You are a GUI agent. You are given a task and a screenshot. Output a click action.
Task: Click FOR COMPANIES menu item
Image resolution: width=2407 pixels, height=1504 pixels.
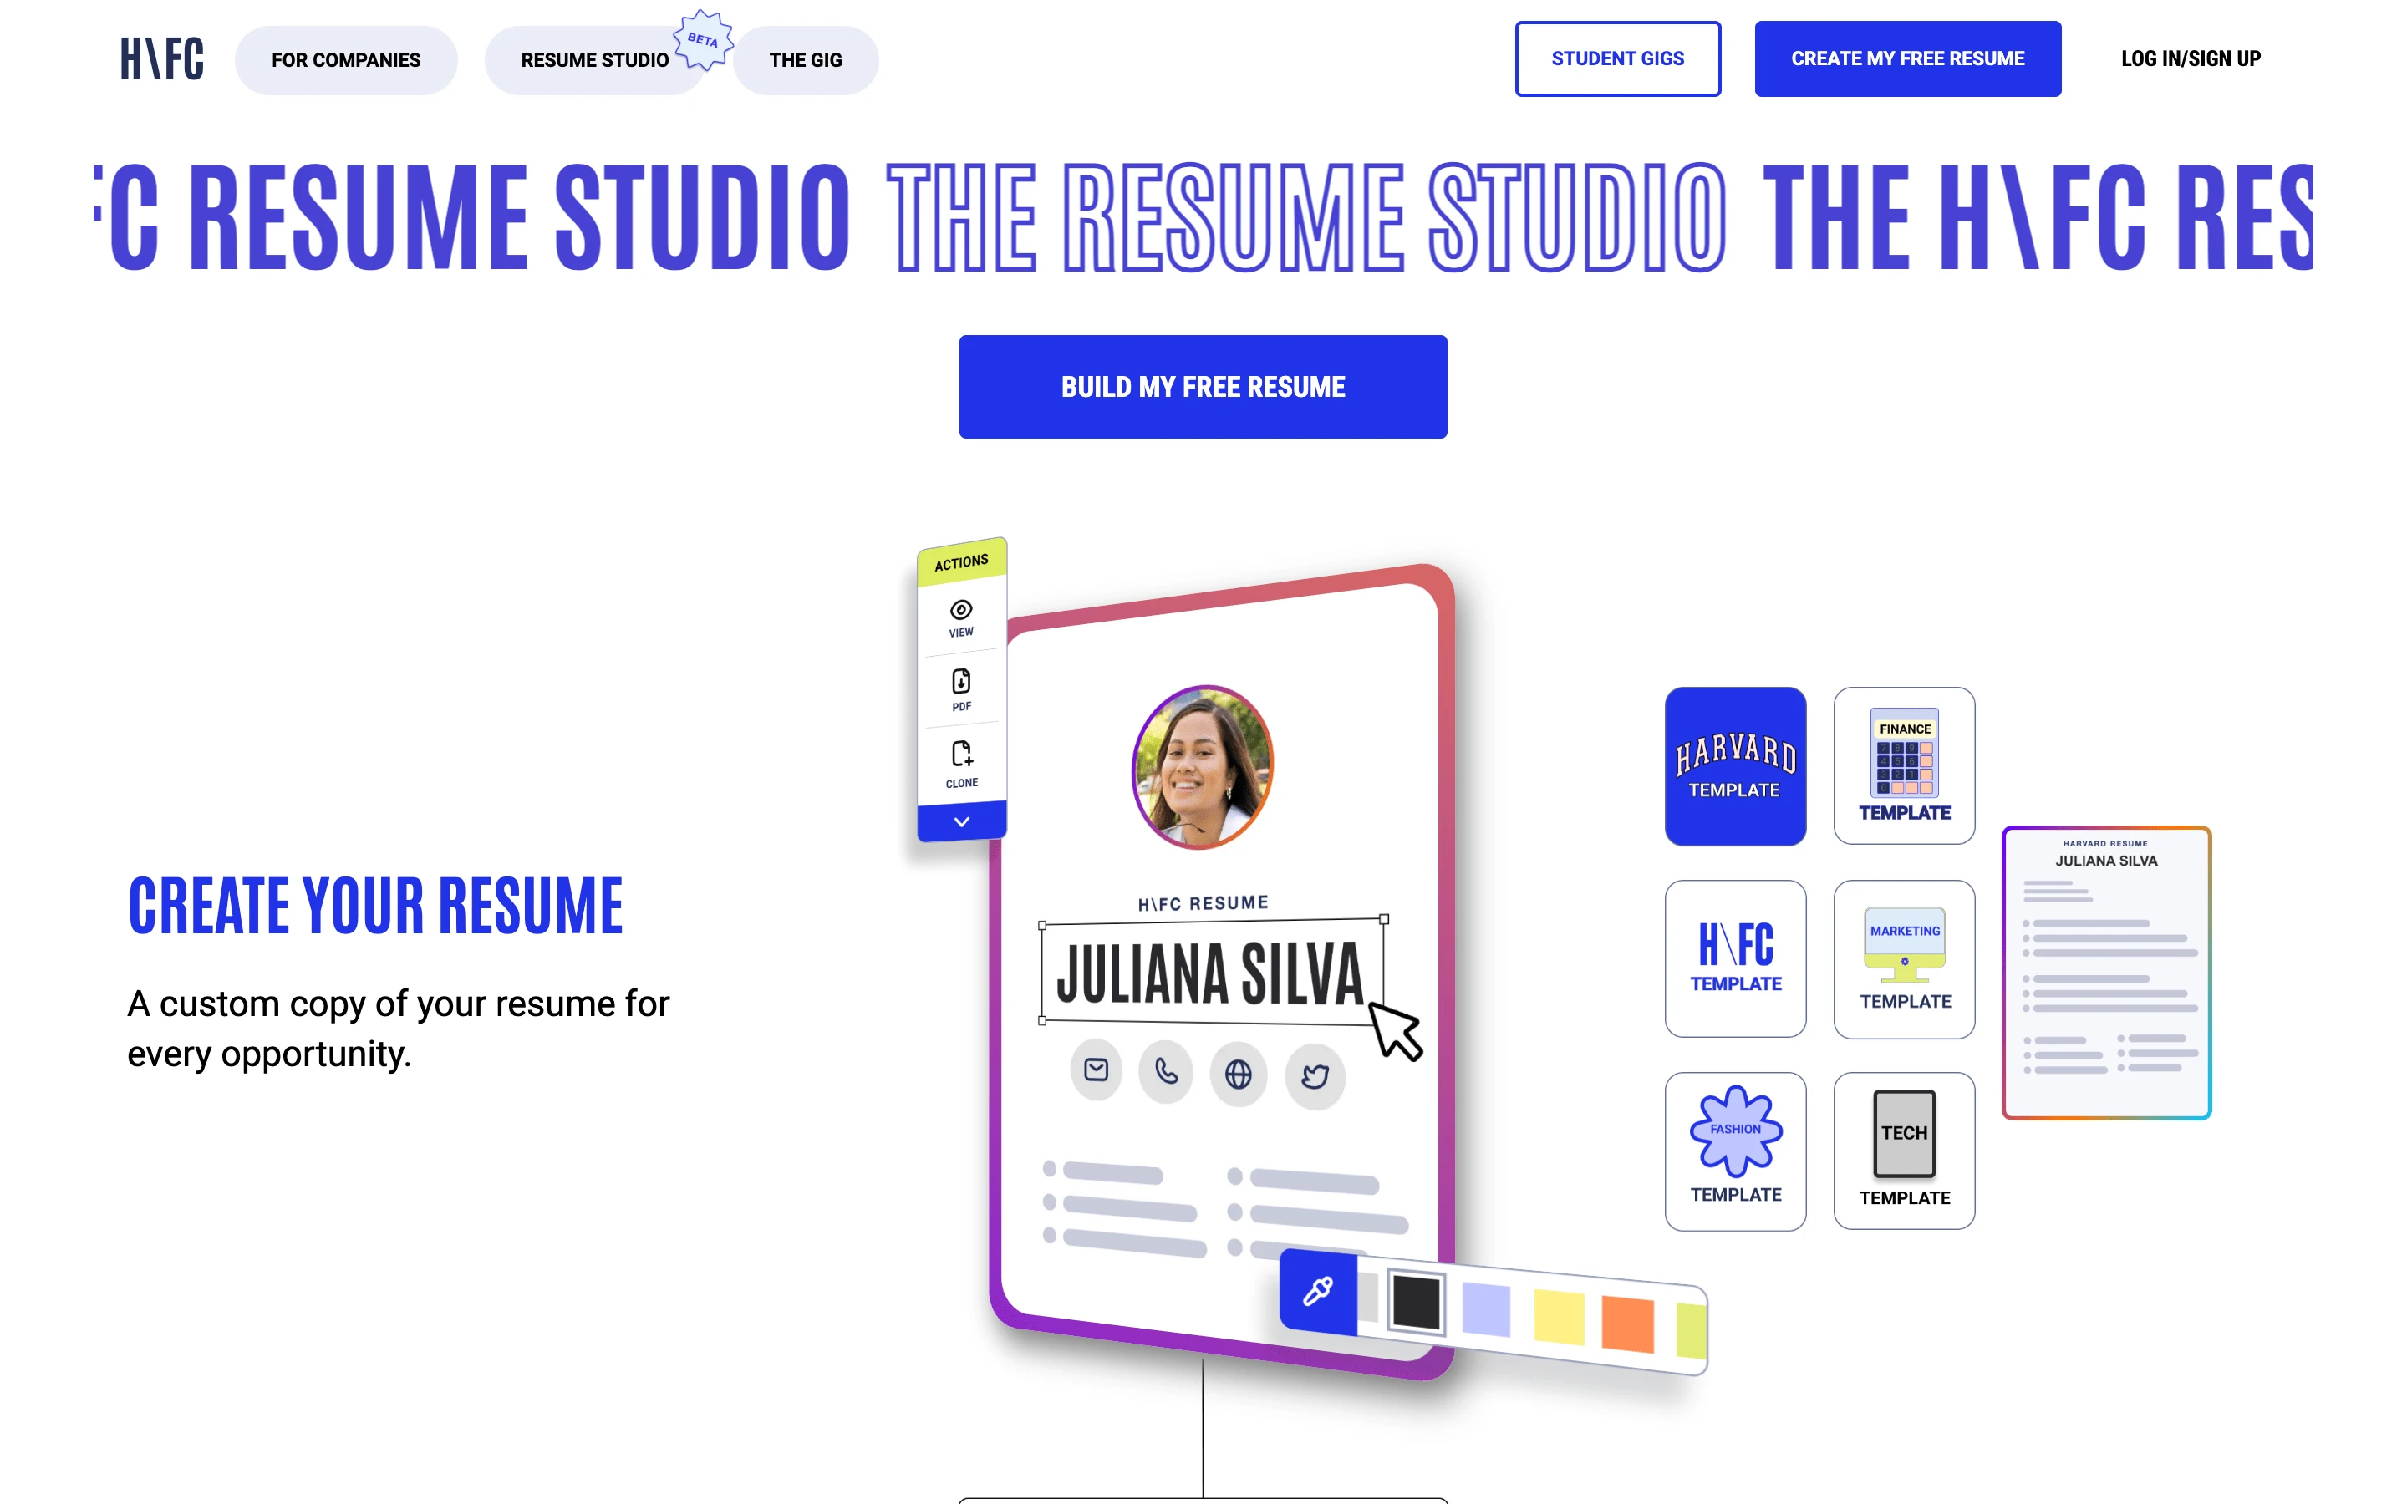pyautogui.click(x=345, y=61)
